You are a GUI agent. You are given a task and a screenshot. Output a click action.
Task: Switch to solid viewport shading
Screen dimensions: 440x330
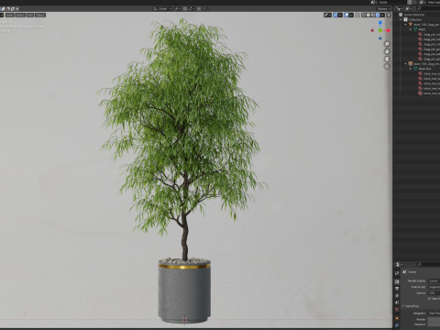pos(368,15)
